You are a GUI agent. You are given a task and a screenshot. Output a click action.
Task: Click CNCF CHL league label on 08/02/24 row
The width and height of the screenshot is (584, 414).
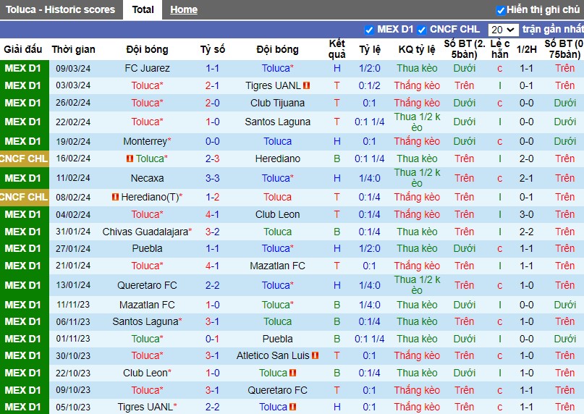(24, 197)
